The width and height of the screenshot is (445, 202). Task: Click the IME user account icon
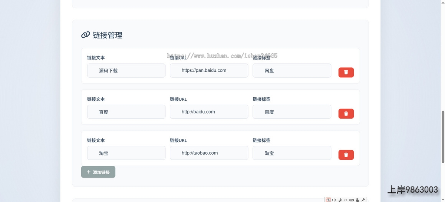tap(357, 200)
